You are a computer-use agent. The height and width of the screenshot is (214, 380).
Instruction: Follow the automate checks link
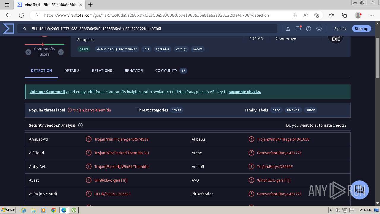tap(245, 92)
